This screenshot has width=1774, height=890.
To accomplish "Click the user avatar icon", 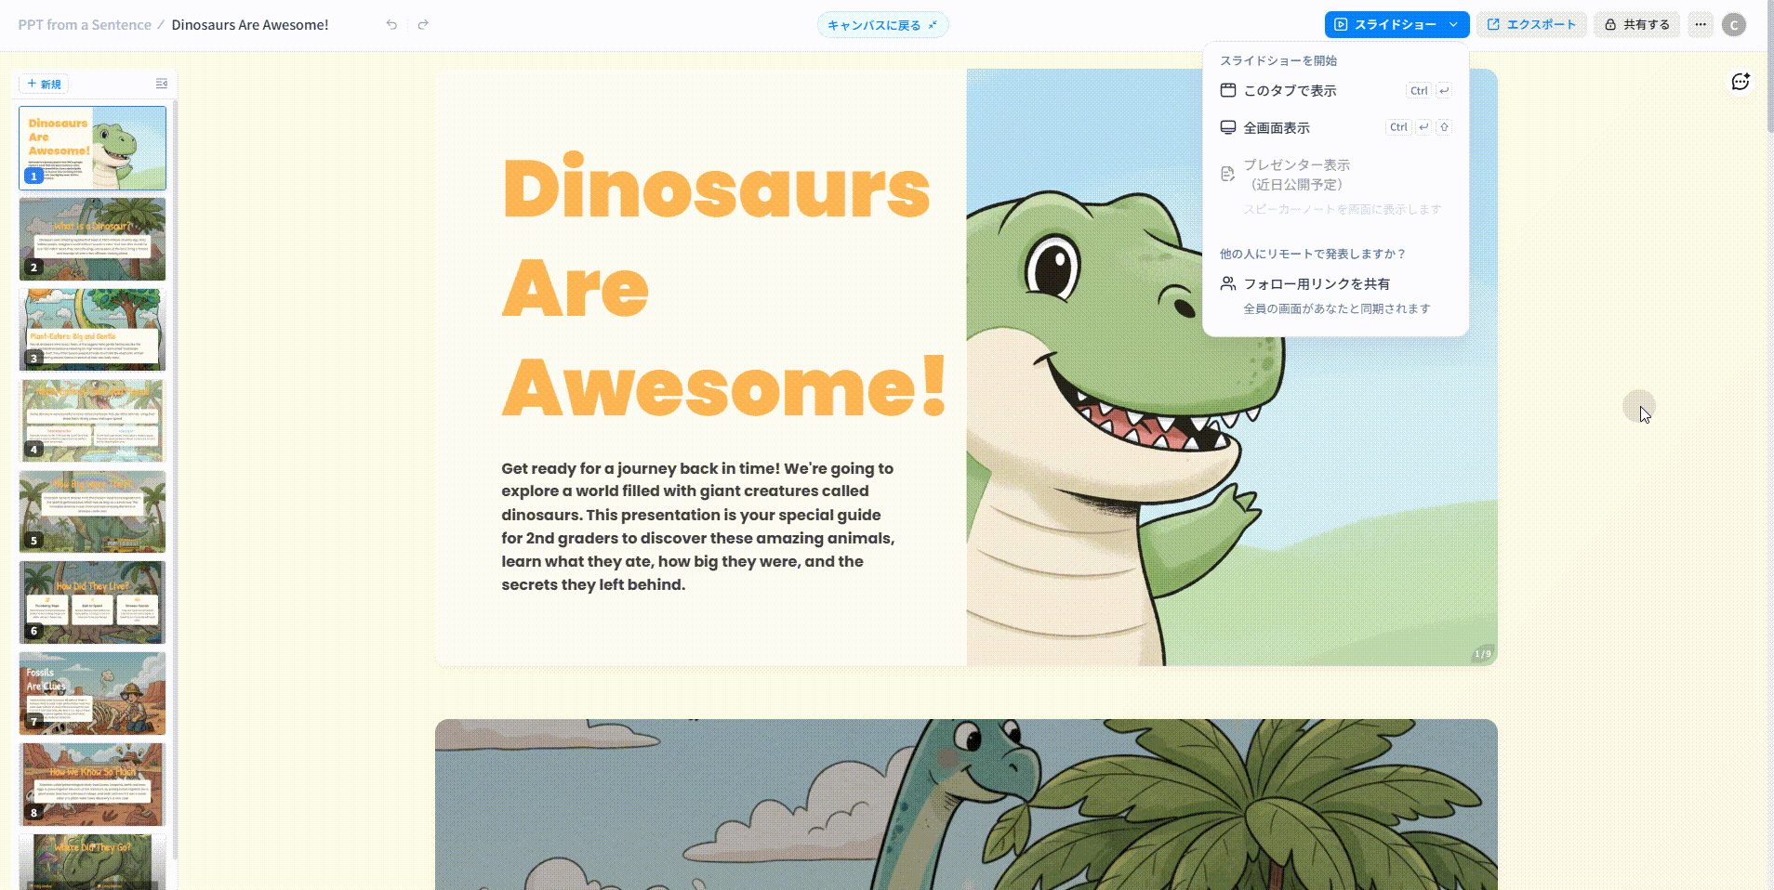I will coord(1733,25).
